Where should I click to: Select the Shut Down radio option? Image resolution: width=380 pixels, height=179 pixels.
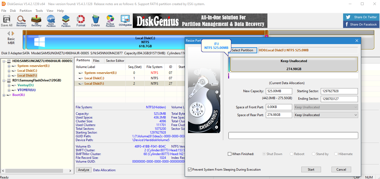click(x=264, y=154)
